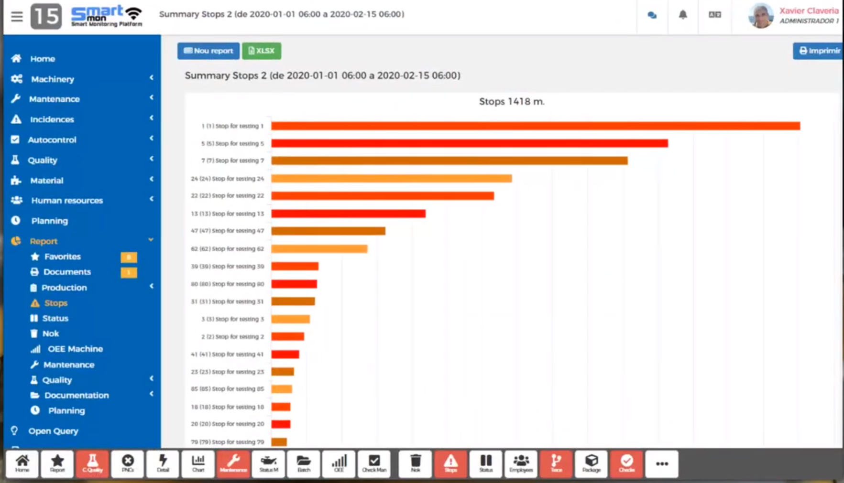Open Favorites in the Report menu
Image resolution: width=844 pixels, height=483 pixels.
click(x=62, y=257)
